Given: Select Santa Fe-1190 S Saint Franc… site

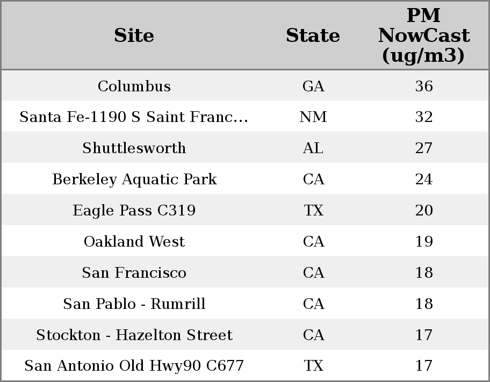Looking at the screenshot, I should (134, 117).
